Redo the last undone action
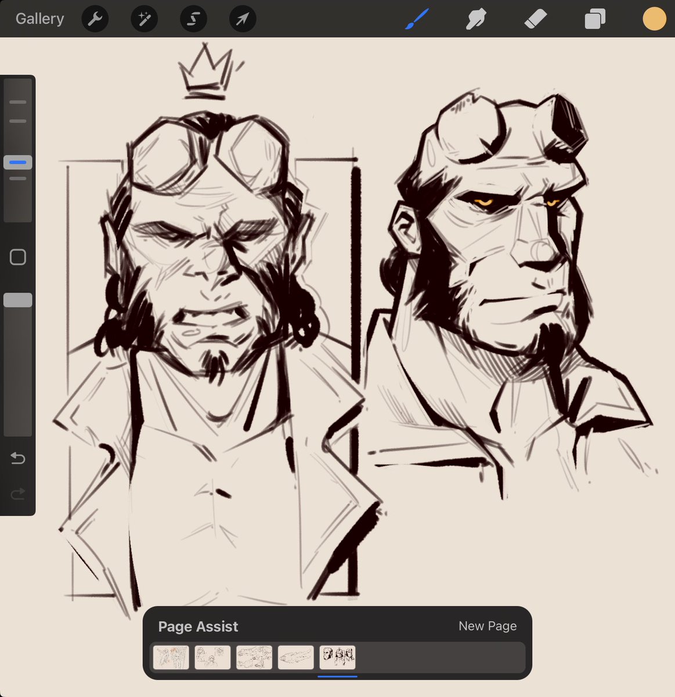Screen dimensions: 675x697 pyautogui.click(x=18, y=494)
